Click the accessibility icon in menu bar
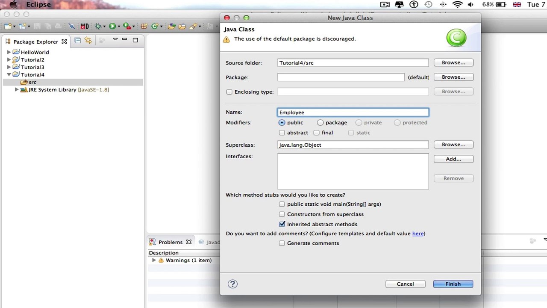The width and height of the screenshot is (547, 308). click(414, 5)
